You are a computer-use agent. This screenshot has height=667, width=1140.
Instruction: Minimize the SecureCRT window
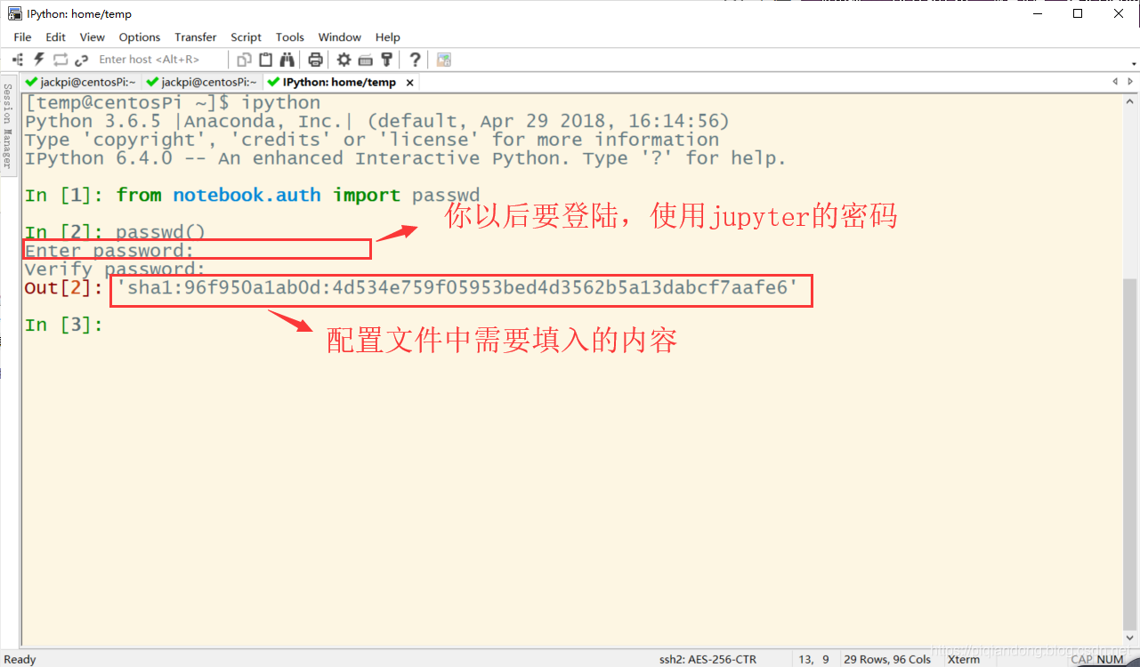coord(1036,13)
